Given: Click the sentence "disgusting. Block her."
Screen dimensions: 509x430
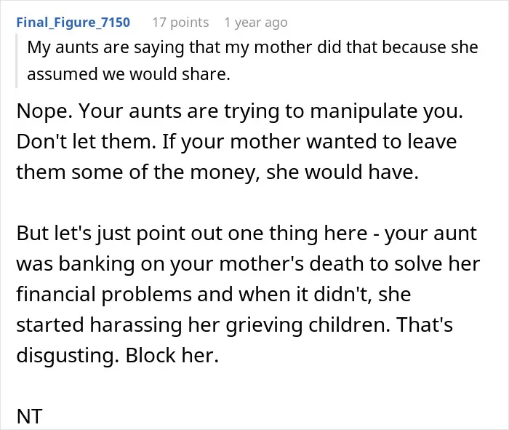Looking at the screenshot, I should 118,355.
